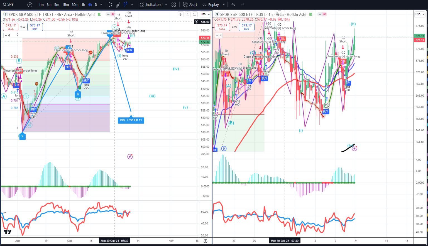Expand the chart style dropdown arrow
This screenshot has height=246, width=428.
click(132, 5)
